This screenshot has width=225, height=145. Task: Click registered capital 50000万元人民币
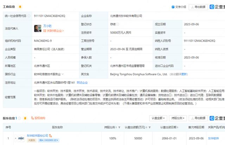[x=121, y=33]
